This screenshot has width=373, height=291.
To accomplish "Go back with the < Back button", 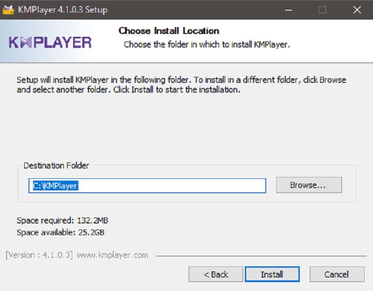I will pyautogui.click(x=216, y=274).
